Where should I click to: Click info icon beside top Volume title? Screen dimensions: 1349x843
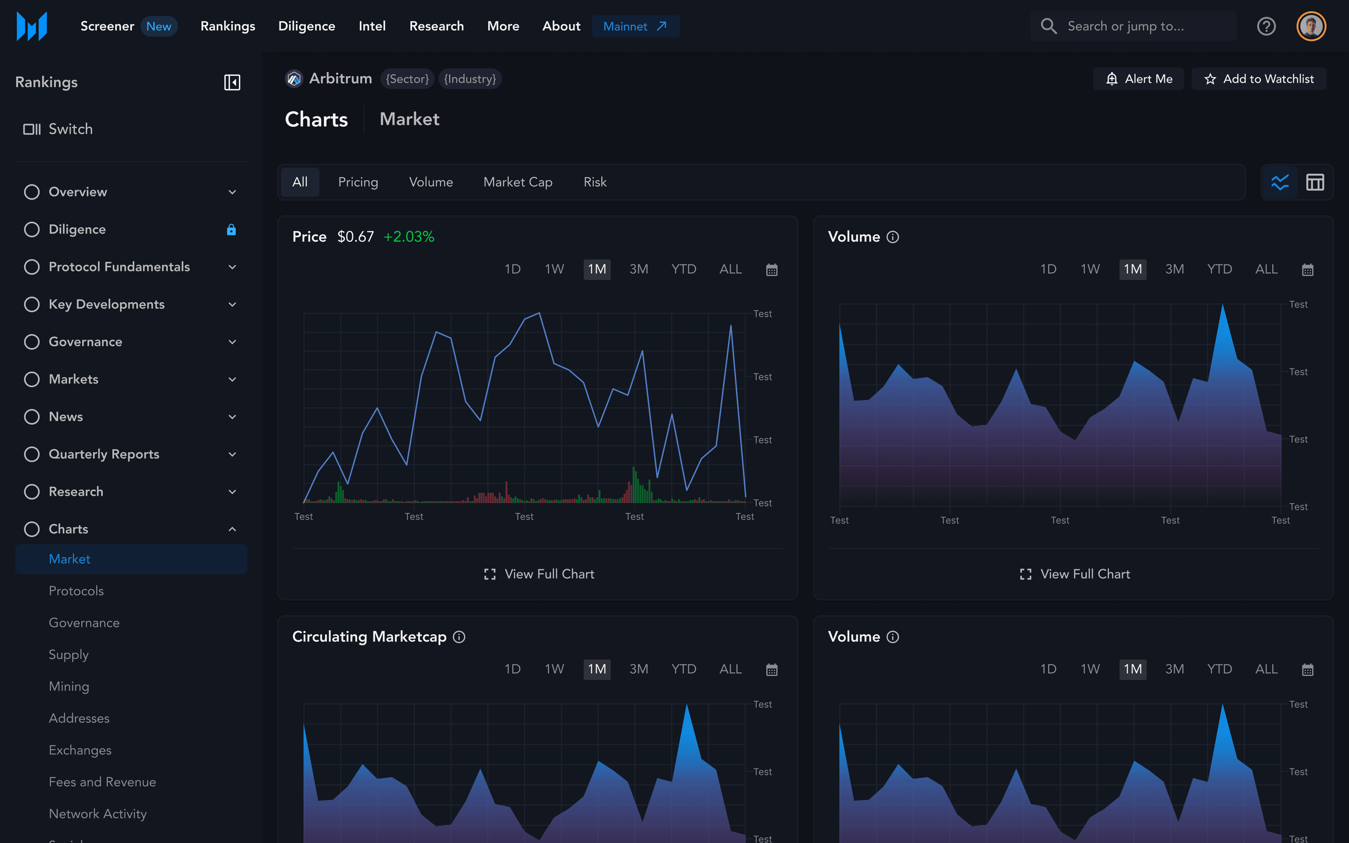pyautogui.click(x=892, y=237)
